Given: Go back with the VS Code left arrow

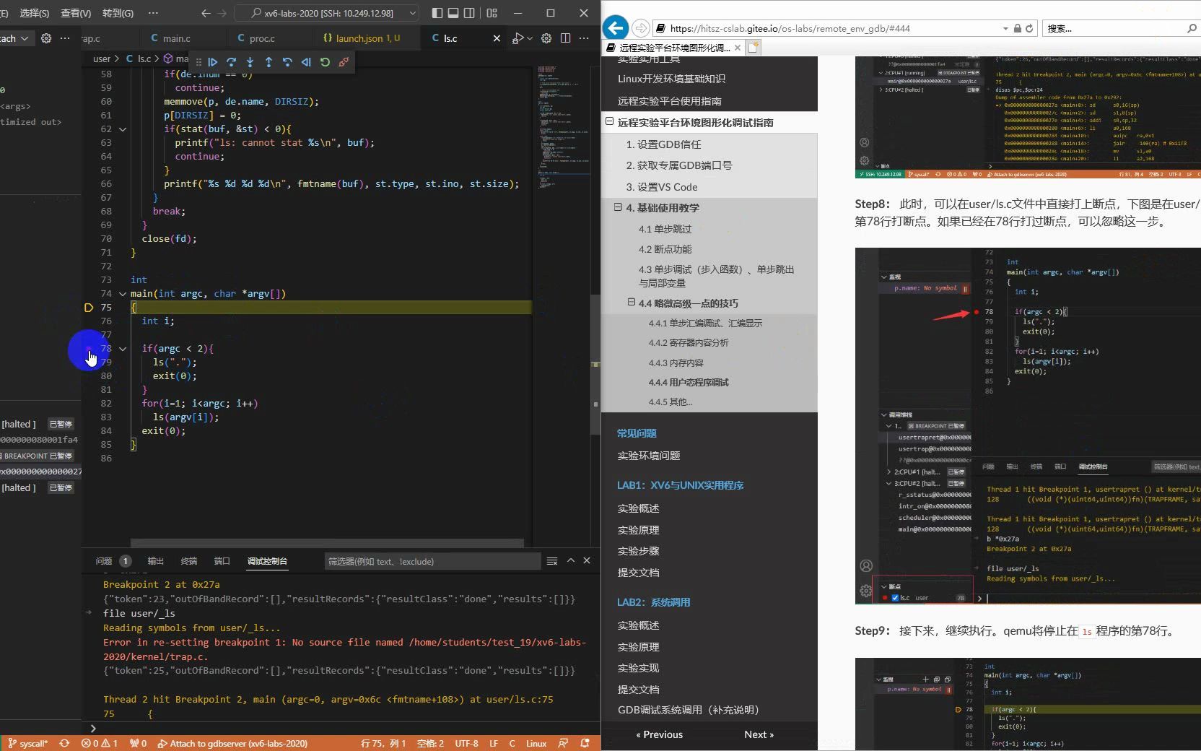Looking at the screenshot, I should point(206,13).
